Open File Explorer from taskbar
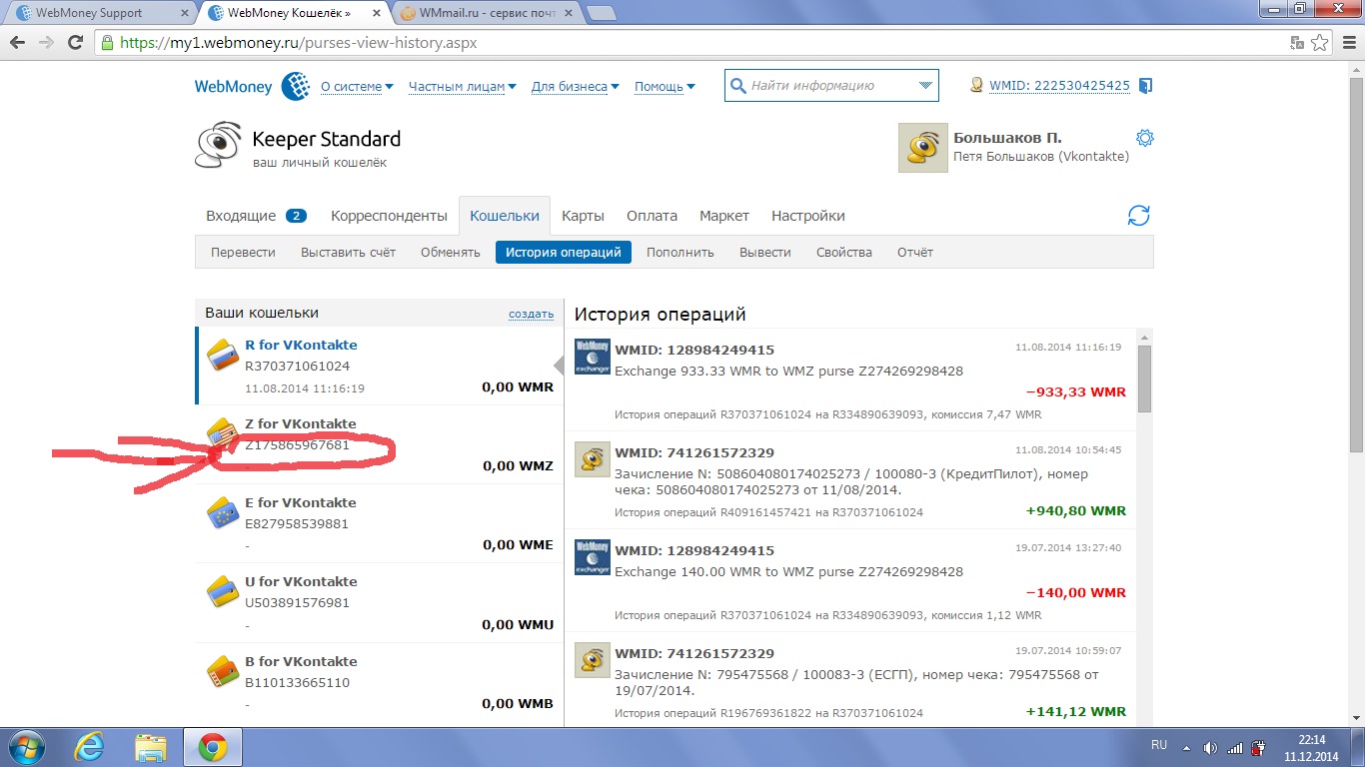Image resolution: width=1365 pixels, height=767 pixels. [151, 747]
